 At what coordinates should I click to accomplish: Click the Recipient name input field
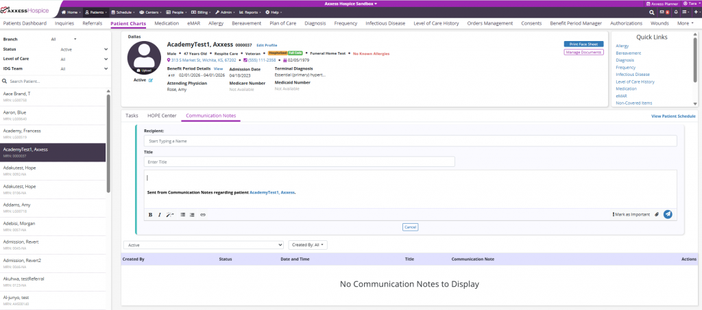[x=410, y=140]
